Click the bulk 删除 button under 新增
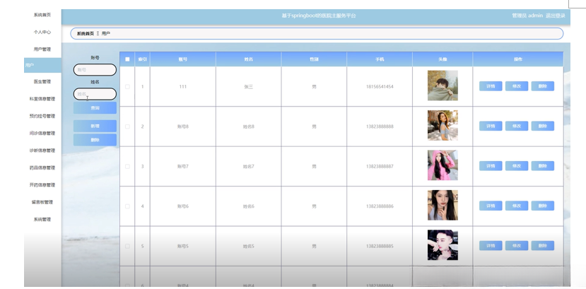This screenshot has height=289, width=586. coord(95,140)
